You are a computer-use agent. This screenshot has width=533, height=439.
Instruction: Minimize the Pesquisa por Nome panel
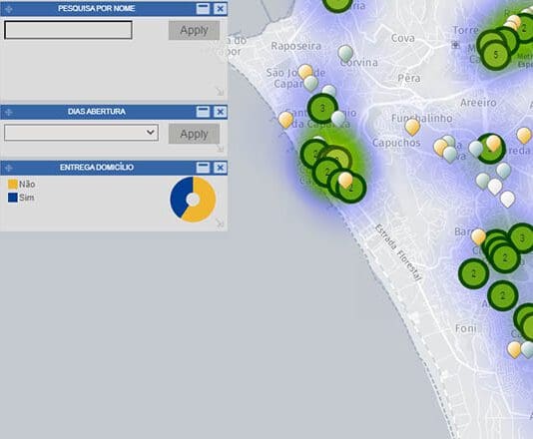(x=203, y=9)
